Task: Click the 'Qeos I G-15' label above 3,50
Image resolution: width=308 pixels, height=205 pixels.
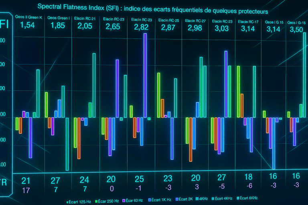Action: point(296,23)
